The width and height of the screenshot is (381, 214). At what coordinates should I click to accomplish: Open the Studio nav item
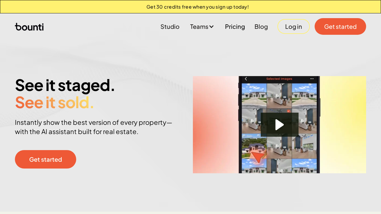coord(170,27)
